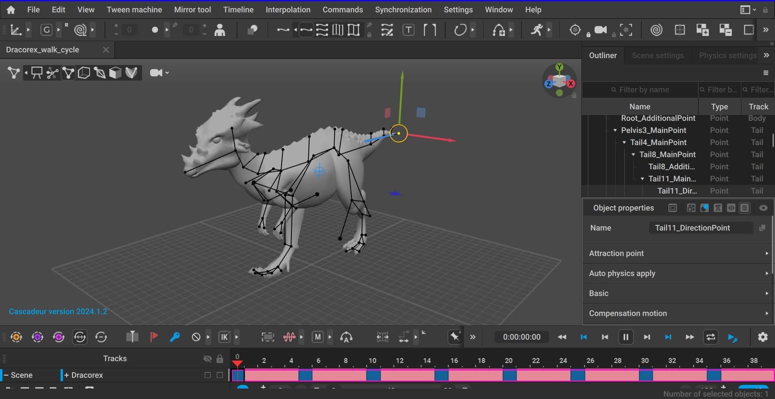The image size is (775, 399).
Task: Toggle track visibility eye icon in Tracks header
Action: (x=207, y=359)
